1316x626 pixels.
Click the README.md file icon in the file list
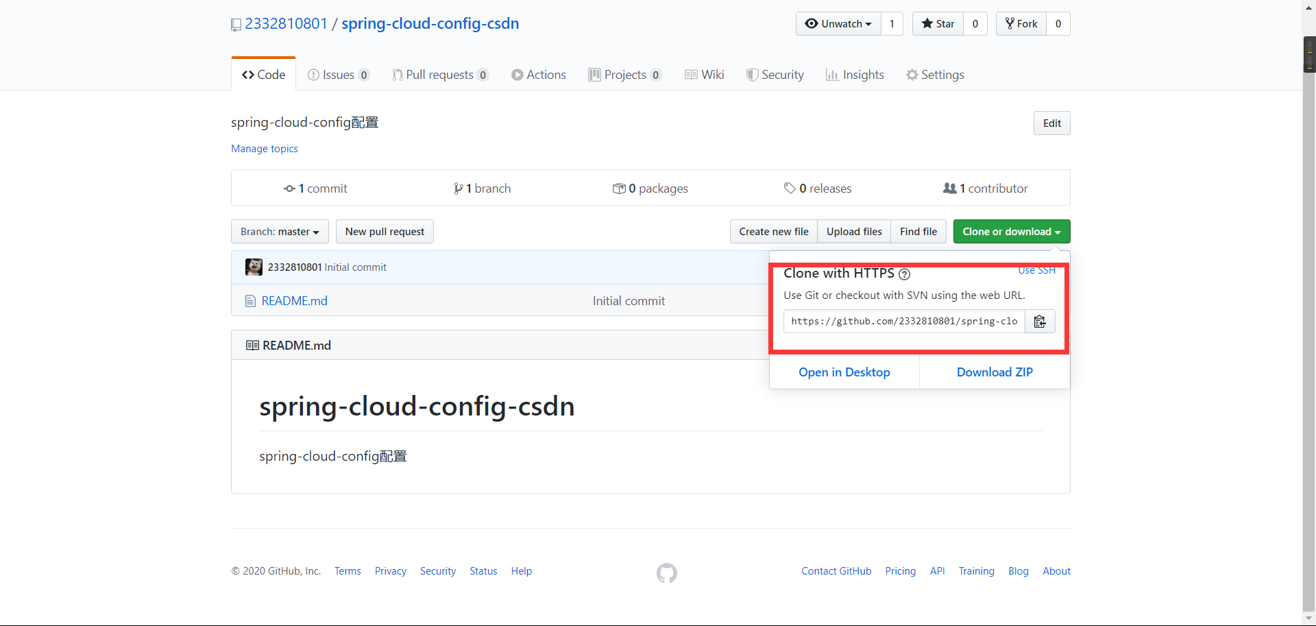click(250, 301)
